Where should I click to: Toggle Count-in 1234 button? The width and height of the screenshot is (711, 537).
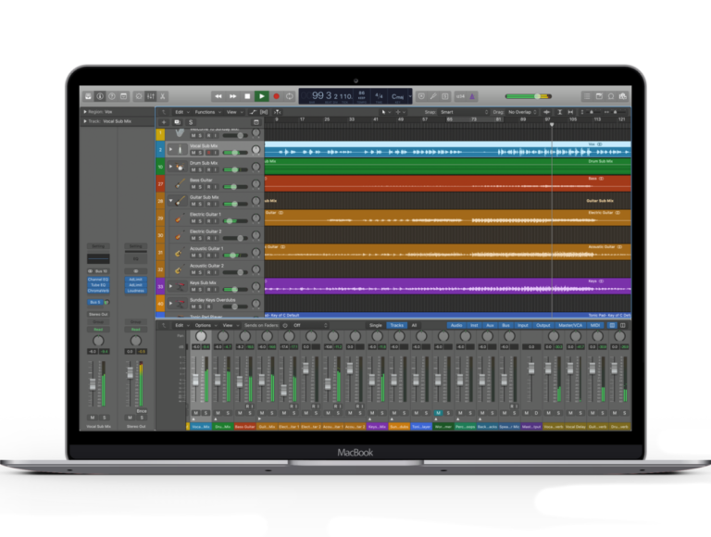(460, 96)
